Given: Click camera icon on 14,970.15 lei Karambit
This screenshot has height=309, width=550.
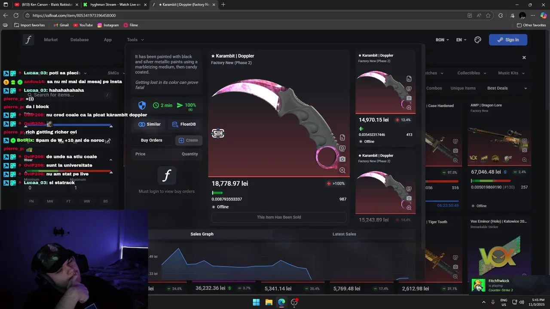Looking at the screenshot, I should click(409, 98).
